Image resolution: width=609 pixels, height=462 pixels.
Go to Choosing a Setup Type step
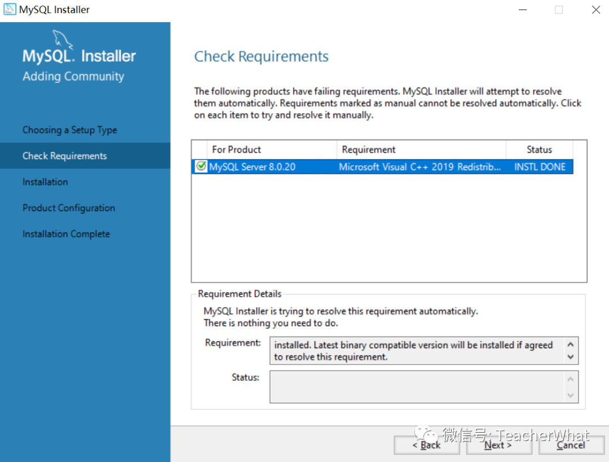point(69,130)
